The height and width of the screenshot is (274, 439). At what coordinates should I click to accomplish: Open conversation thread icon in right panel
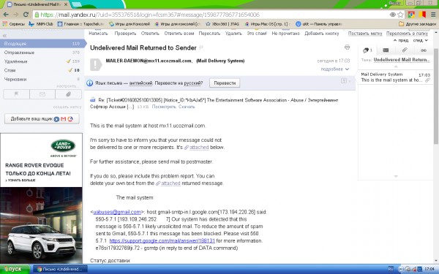pyautogui.click(x=367, y=50)
